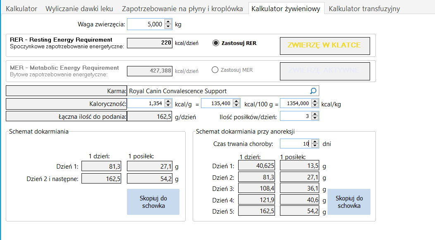This screenshot has height=240, width=435.
Task: Increase animal weight with up arrow
Action: (x=168, y=22)
